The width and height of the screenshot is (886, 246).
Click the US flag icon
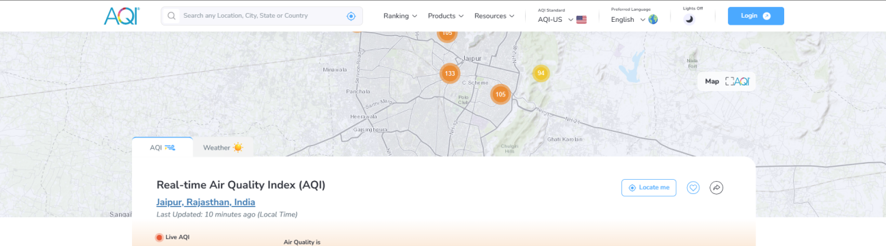point(582,20)
